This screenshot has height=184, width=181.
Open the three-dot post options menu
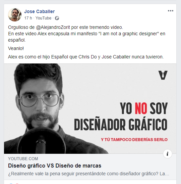[171, 11]
